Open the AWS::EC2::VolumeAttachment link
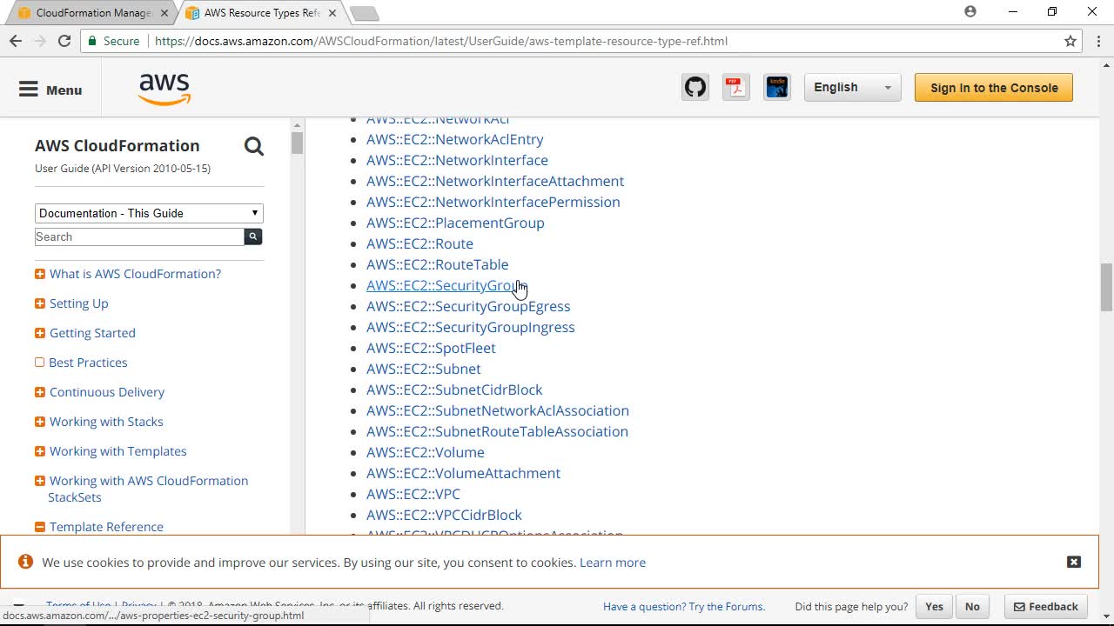 coord(463,473)
